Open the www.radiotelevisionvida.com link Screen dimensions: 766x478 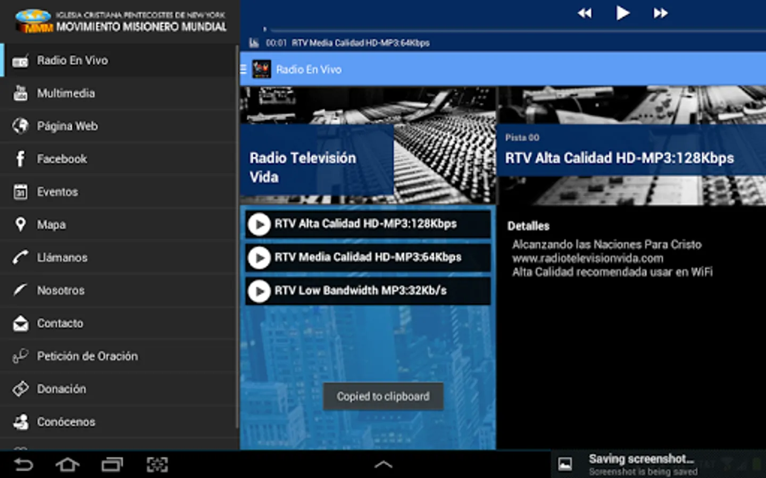[588, 259]
